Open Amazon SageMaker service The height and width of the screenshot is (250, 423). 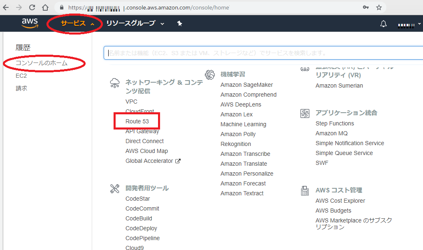pos(246,85)
